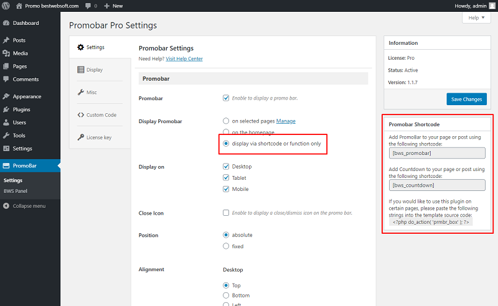Open the BWS Panel submenu item

point(15,191)
